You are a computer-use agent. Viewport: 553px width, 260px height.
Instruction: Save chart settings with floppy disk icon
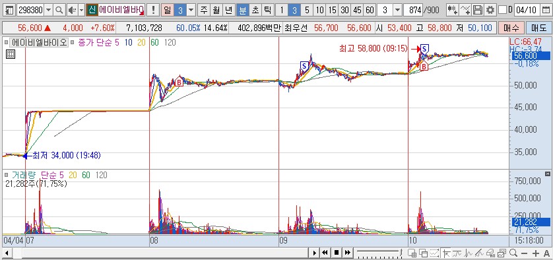(x=478, y=10)
